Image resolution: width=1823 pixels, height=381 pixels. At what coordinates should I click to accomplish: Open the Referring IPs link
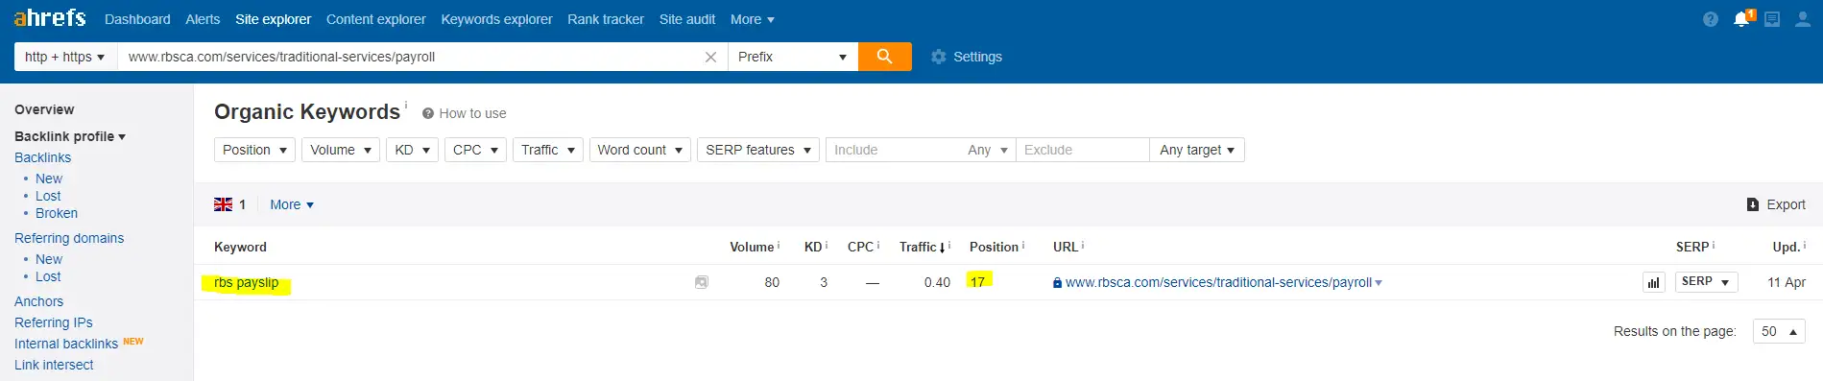coord(54,322)
